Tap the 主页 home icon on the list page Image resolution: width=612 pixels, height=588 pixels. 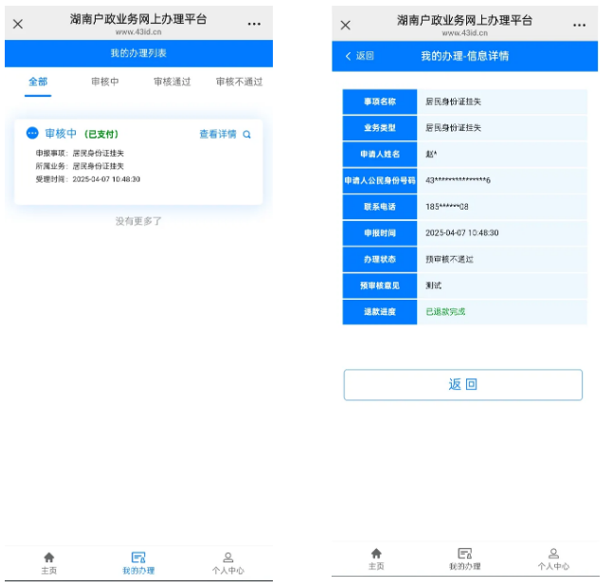tap(49, 558)
